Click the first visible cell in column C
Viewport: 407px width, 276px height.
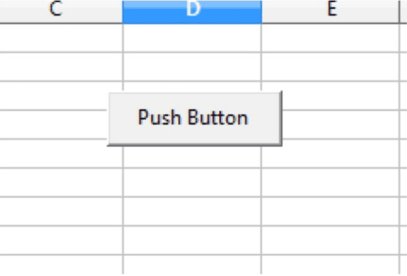click(x=61, y=38)
